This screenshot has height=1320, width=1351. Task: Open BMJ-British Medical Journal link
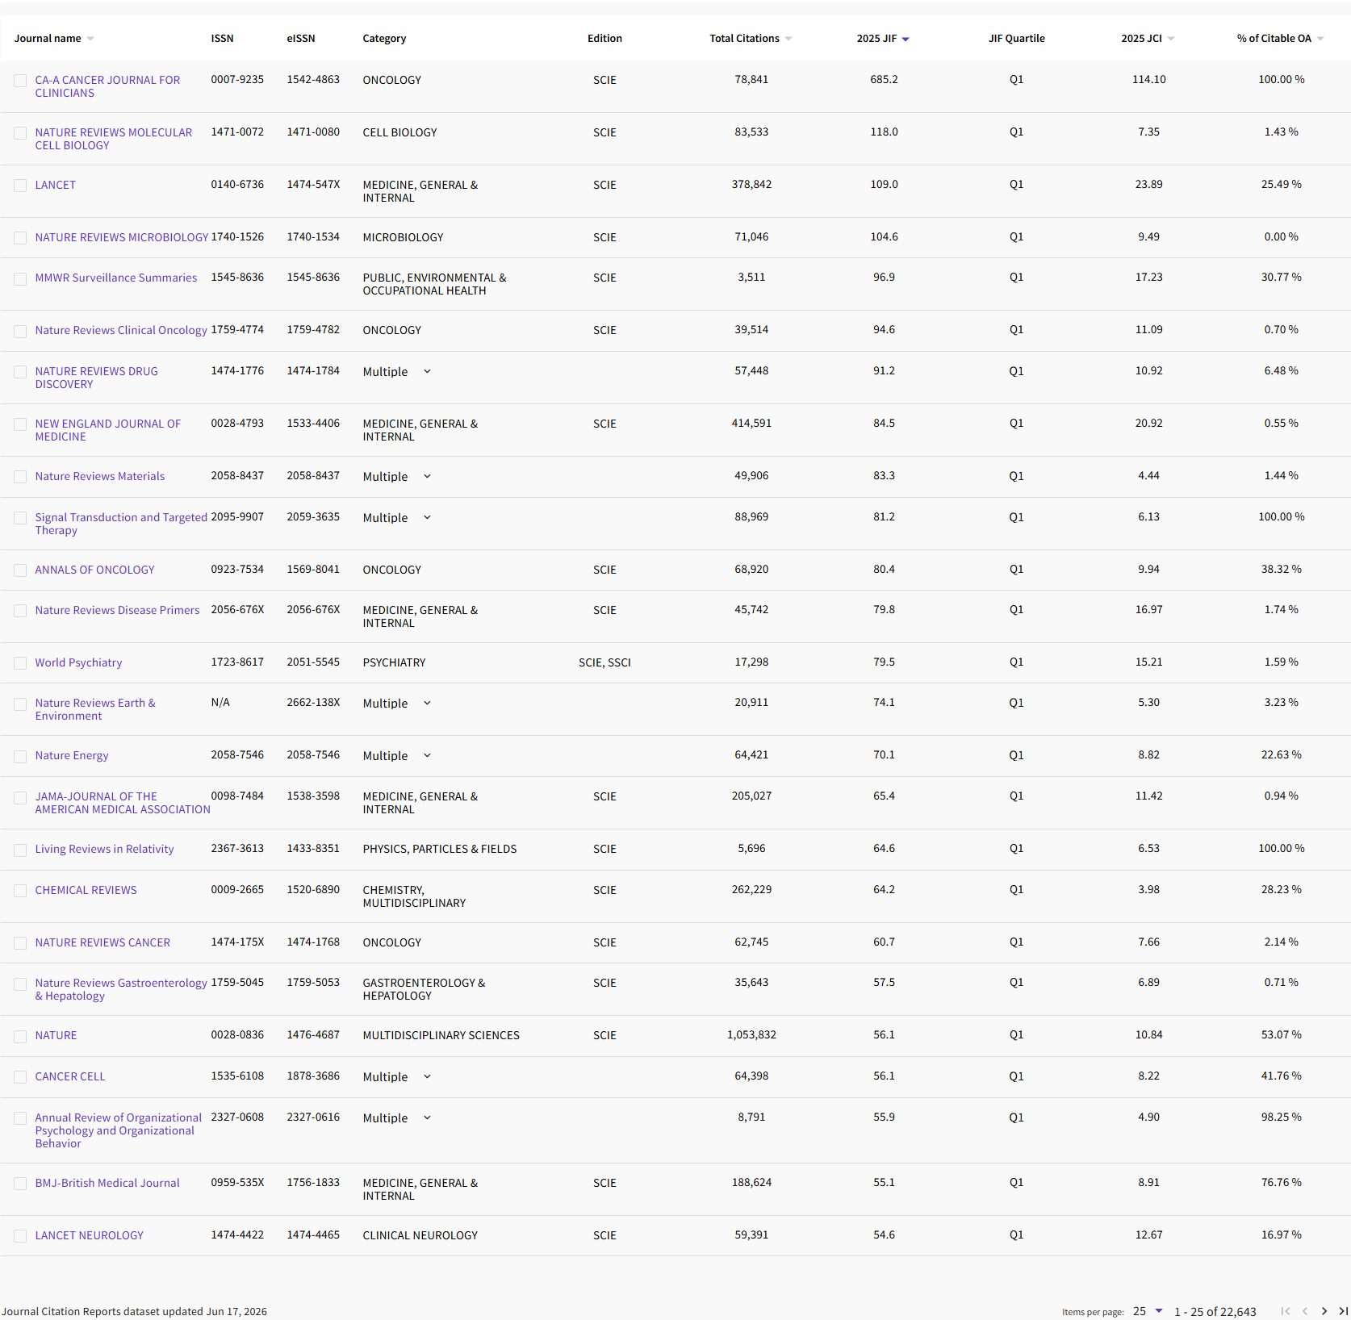(x=107, y=1184)
